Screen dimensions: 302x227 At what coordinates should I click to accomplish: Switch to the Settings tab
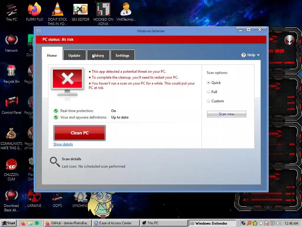coord(122,55)
